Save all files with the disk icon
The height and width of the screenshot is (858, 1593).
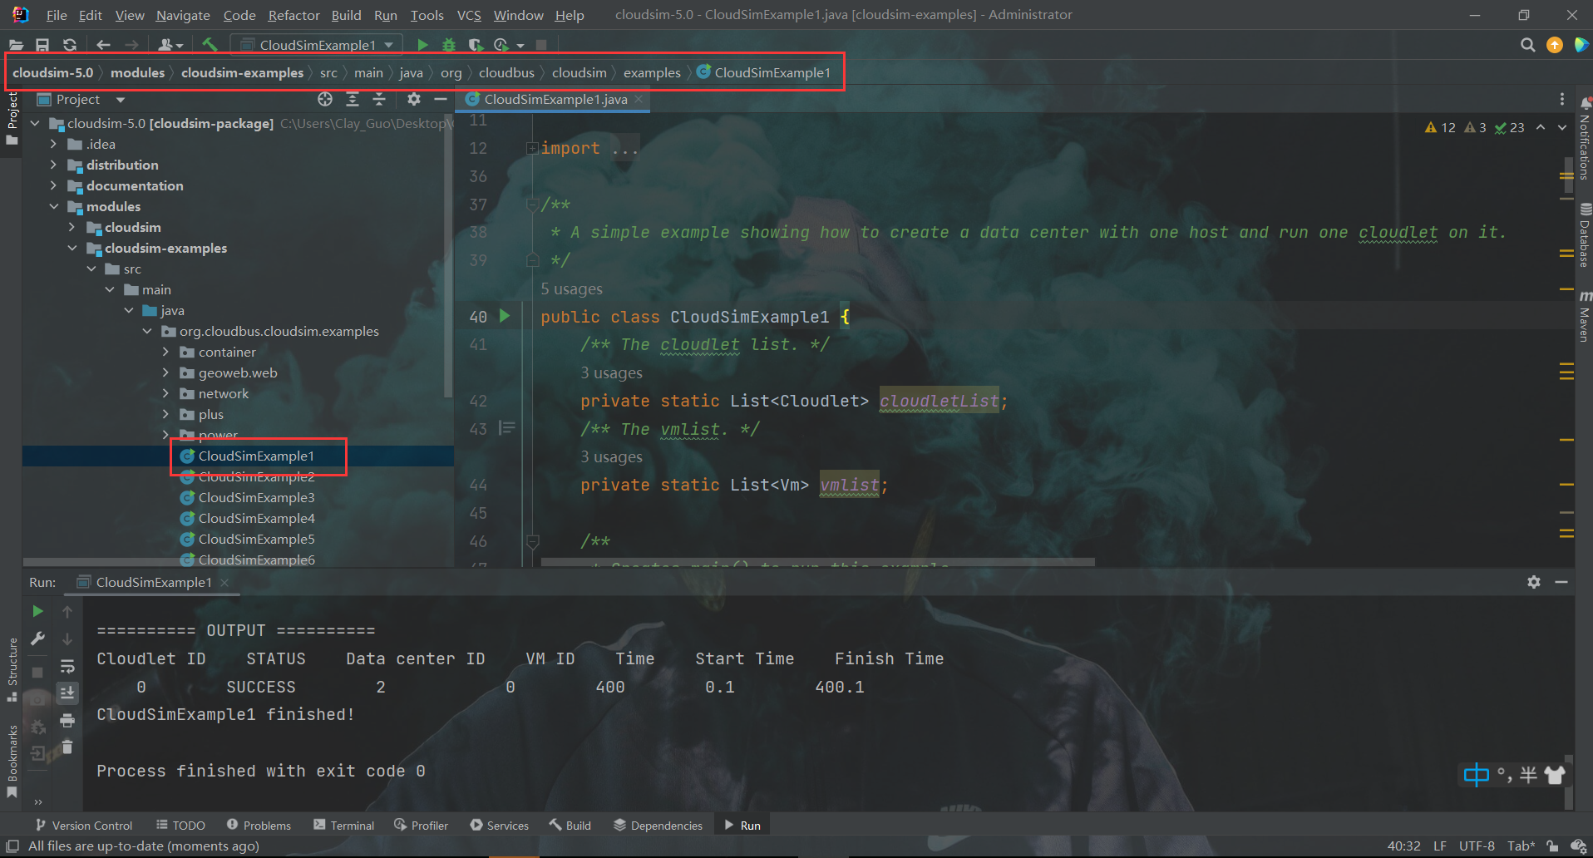coord(42,45)
